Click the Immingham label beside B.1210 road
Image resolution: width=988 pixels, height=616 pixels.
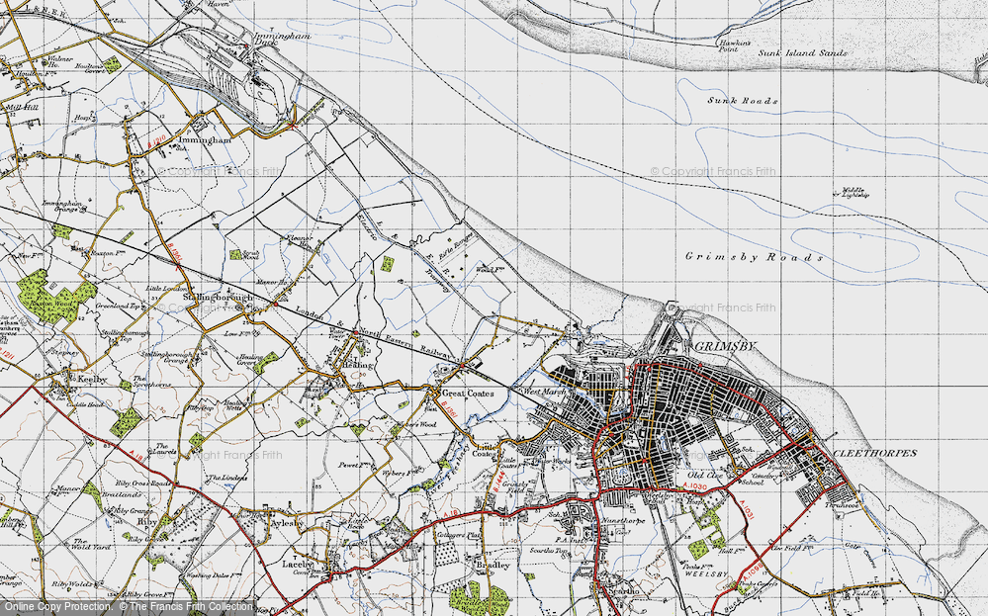pyautogui.click(x=205, y=140)
